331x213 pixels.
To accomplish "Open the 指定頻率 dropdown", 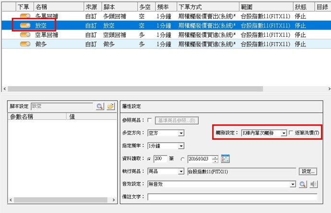I will 181,146.
